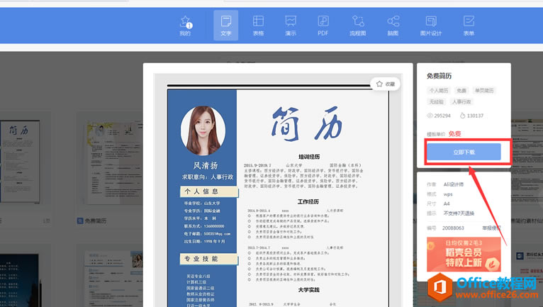
Task: Select the 流程图 flowchart icon
Action: click(358, 25)
